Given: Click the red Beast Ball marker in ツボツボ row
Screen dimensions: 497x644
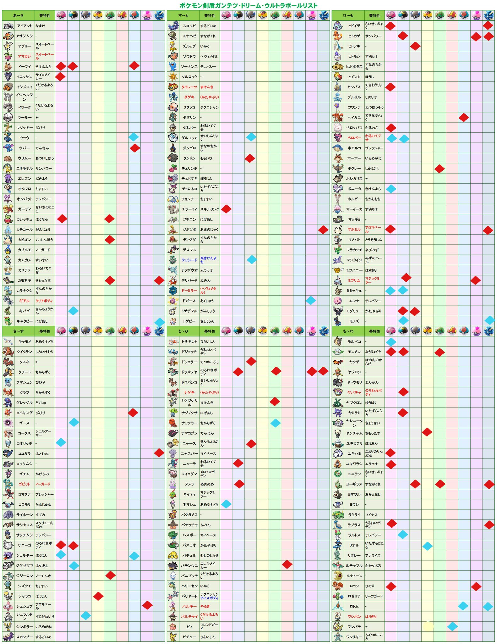Looking at the screenshot, I should click(323, 230).
